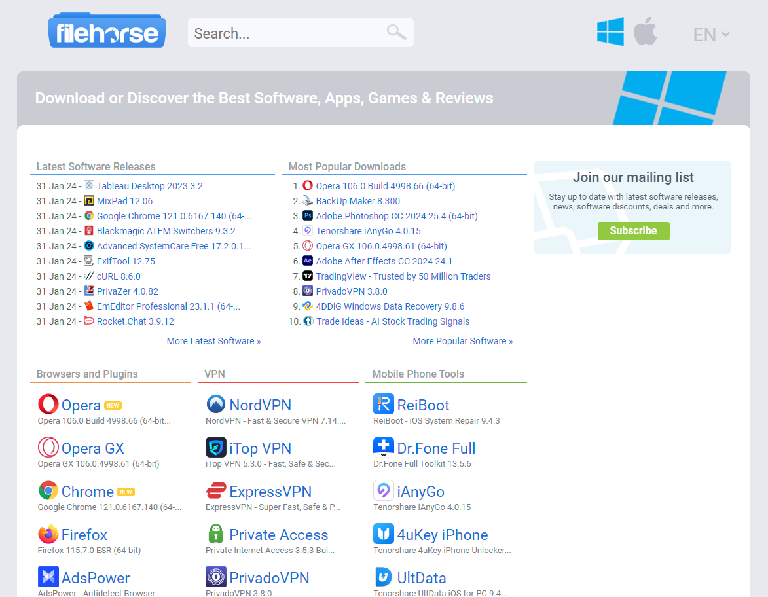Open the Tableau Desktop icon in latest releases

(x=89, y=186)
